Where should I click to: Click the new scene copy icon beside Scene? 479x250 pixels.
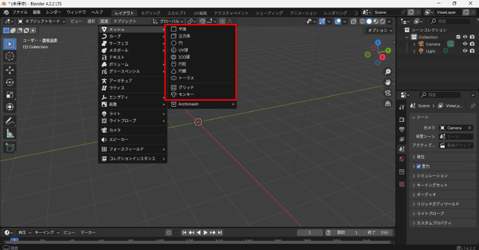(411, 12)
